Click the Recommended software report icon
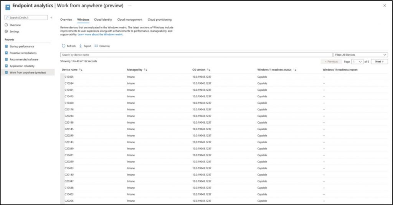Image resolution: width=393 pixels, height=205 pixels. click(x=7, y=59)
